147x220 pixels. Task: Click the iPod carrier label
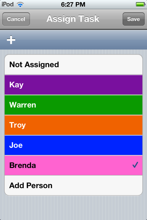(x=8, y=4)
